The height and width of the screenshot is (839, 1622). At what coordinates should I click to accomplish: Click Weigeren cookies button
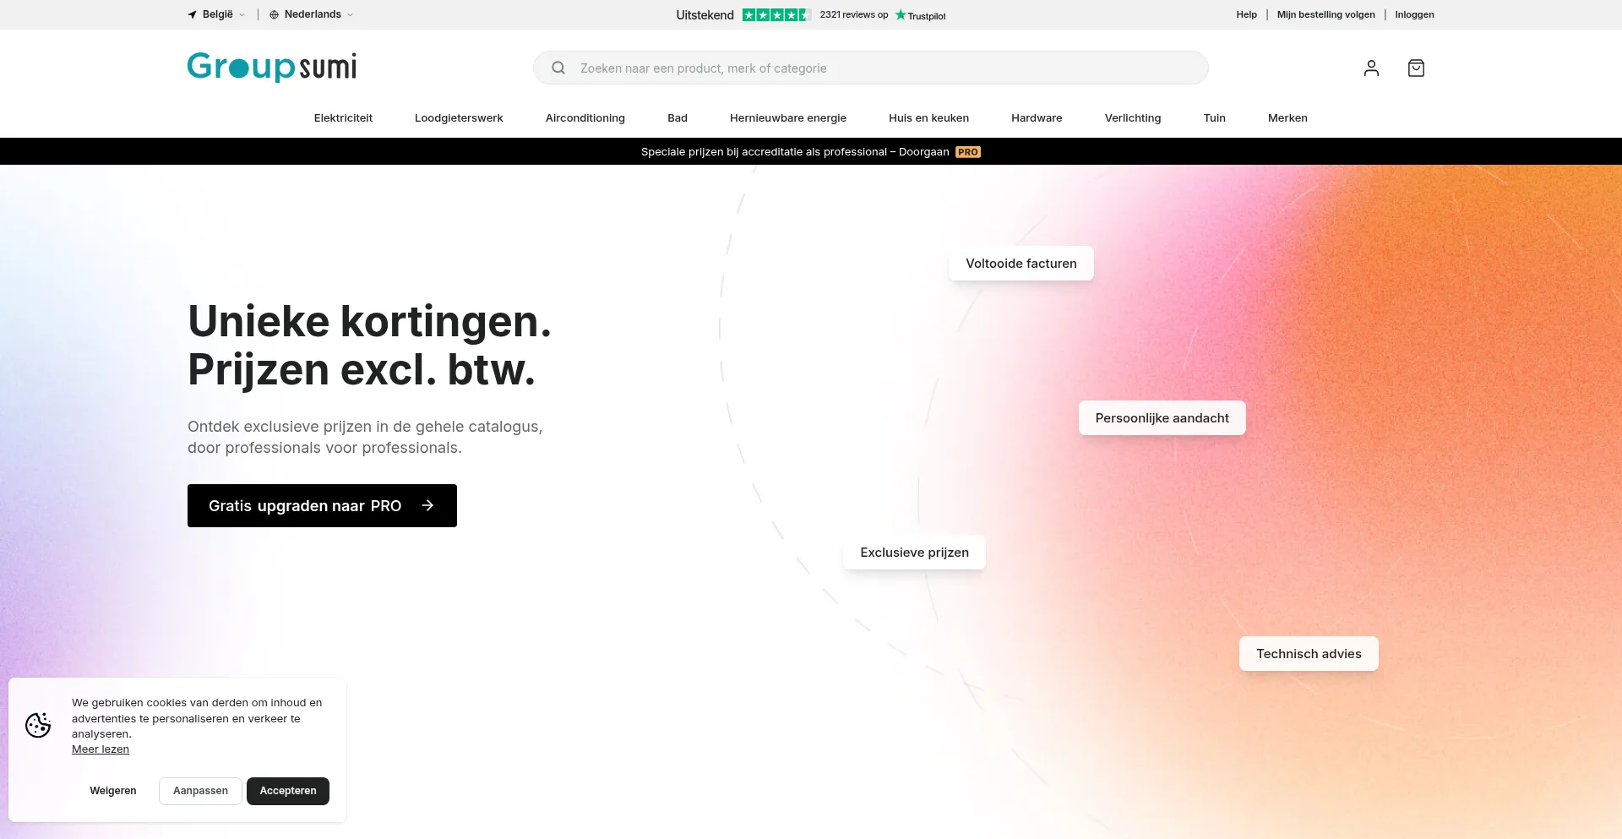tap(113, 791)
